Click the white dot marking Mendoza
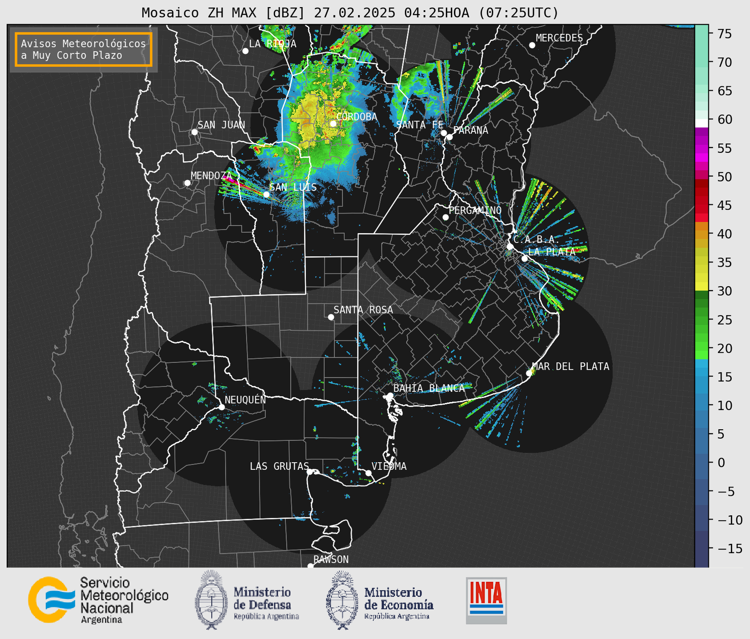 [x=188, y=183]
